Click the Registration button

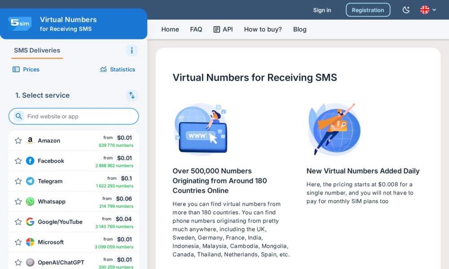pos(368,10)
